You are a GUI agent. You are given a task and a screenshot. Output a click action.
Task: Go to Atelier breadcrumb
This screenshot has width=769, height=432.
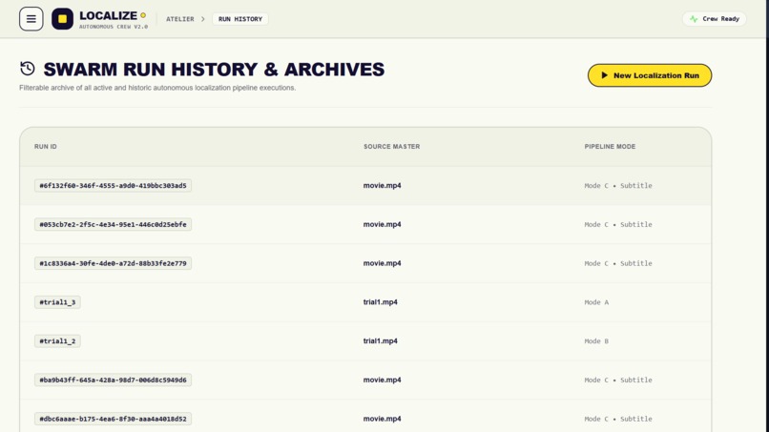coord(180,19)
